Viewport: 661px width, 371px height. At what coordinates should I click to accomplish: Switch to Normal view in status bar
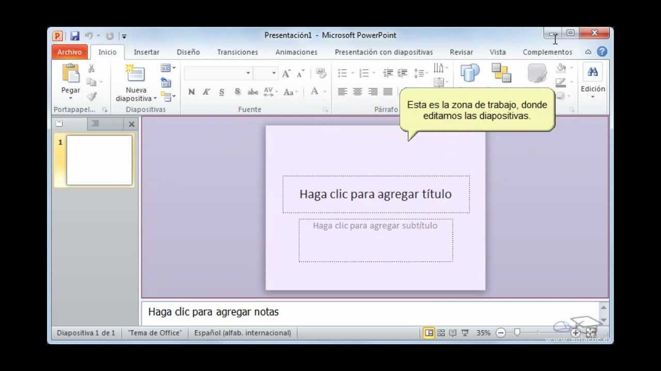point(429,333)
